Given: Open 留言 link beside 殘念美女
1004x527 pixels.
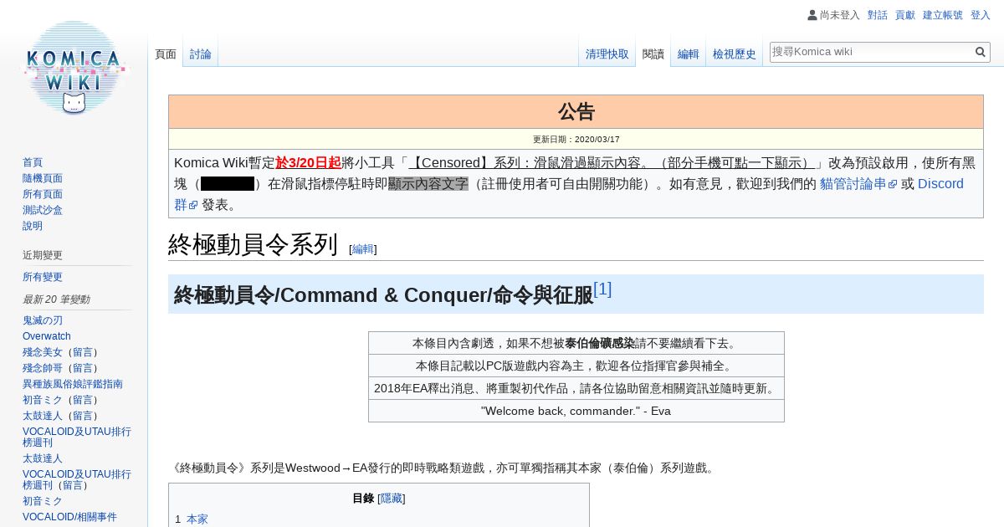Looking at the screenshot, I should click(82, 352).
